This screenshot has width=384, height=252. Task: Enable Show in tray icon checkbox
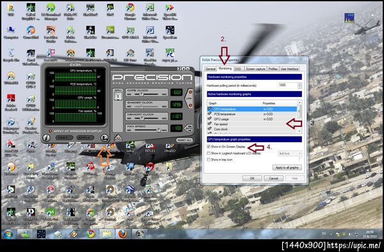[209, 159]
